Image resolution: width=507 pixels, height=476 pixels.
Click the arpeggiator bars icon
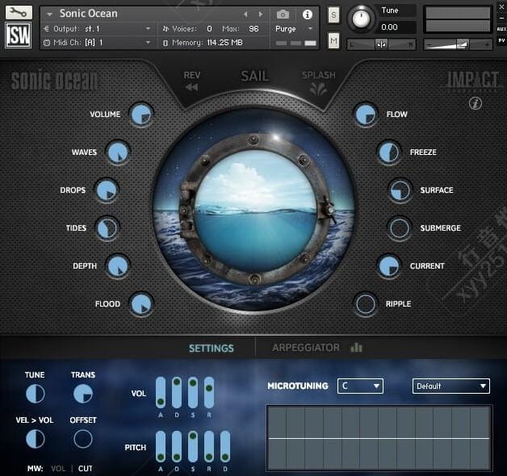(356, 348)
